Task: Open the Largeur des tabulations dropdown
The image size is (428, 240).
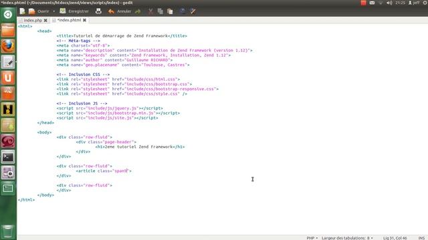Action: [x=347, y=238]
